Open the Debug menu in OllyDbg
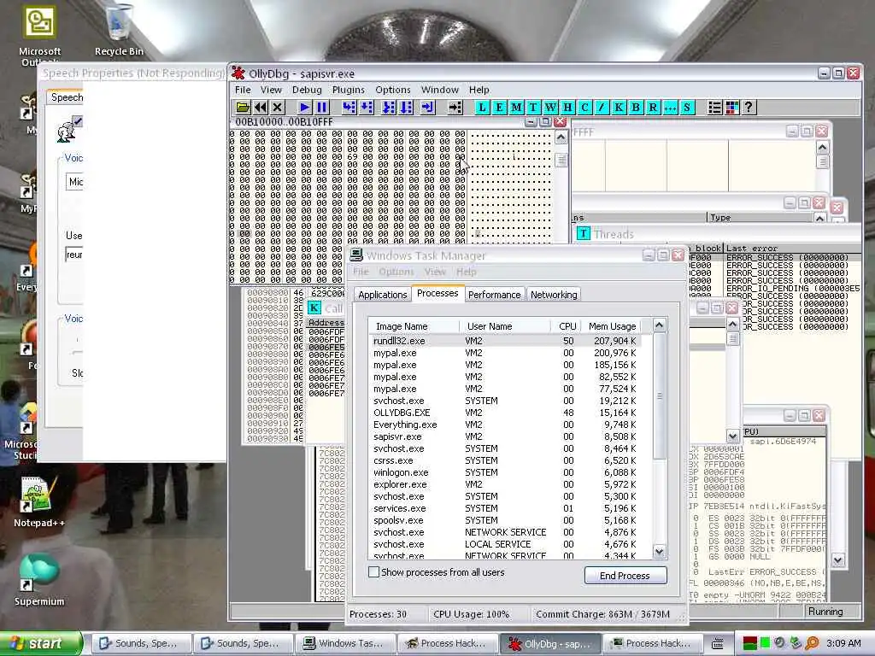 (x=307, y=90)
